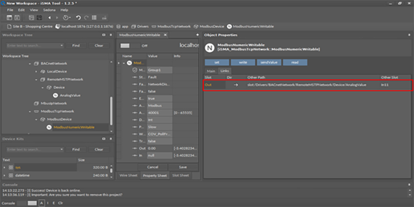Click the ModbusDevice breadcrumb
This screenshot has width=414, height=207.
point(209,26)
